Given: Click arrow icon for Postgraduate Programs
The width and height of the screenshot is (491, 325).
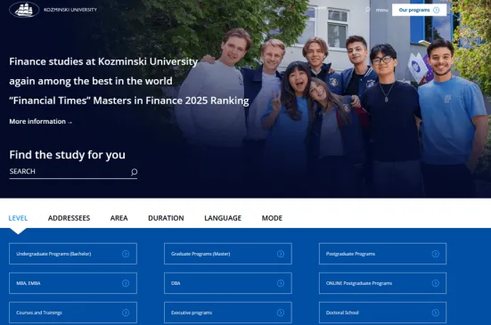Looking at the screenshot, I should click(435, 254).
